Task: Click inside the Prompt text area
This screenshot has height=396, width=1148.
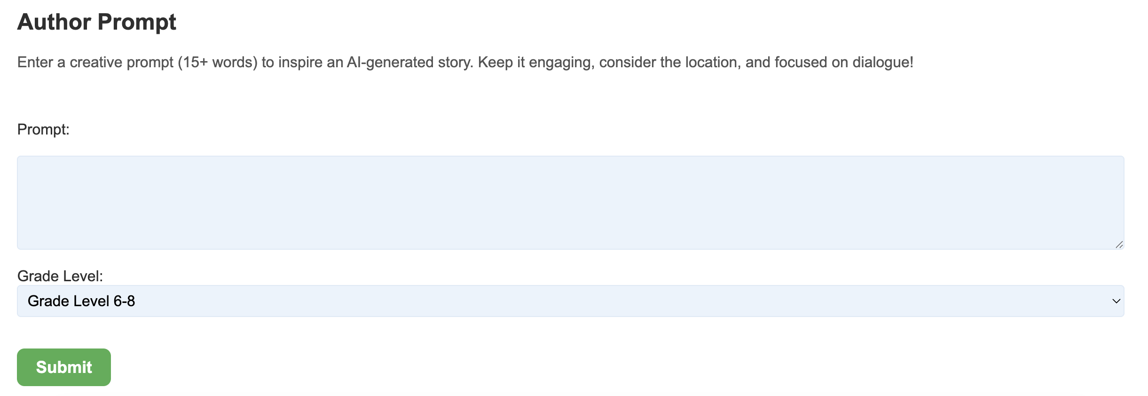Action: [x=570, y=202]
